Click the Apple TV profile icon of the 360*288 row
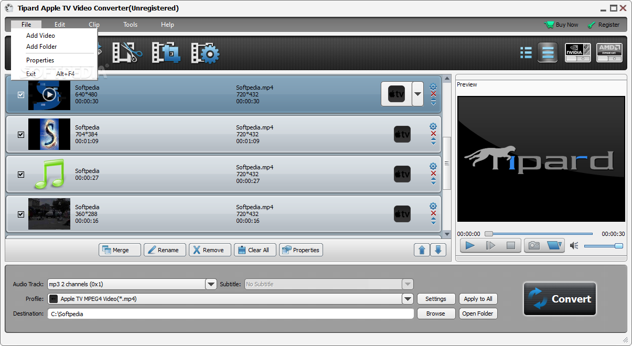The image size is (632, 346). coord(402,214)
